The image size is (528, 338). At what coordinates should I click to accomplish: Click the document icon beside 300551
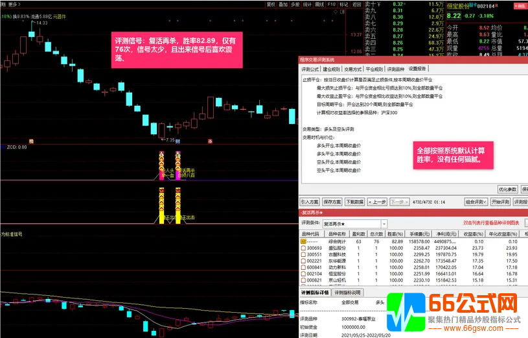(303, 254)
